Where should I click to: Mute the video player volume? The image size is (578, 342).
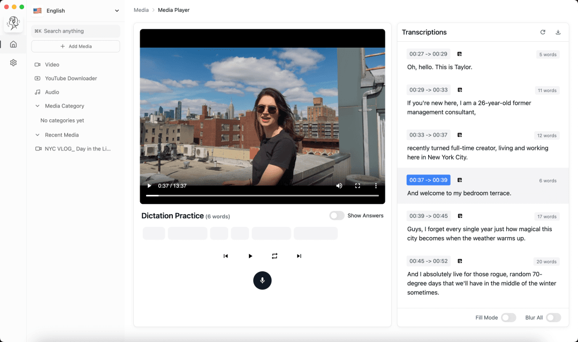point(339,186)
